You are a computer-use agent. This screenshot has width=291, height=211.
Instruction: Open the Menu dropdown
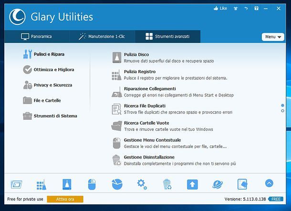pos(273,37)
